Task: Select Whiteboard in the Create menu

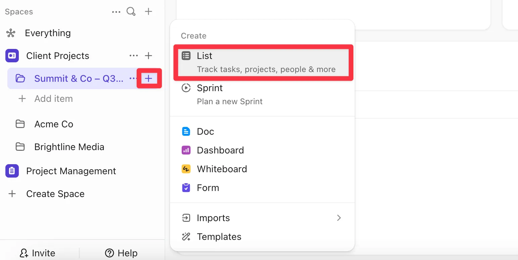Action: 262,169
